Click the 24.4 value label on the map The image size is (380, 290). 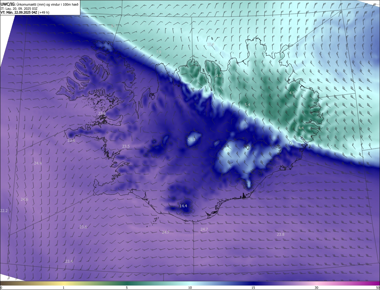point(38,163)
